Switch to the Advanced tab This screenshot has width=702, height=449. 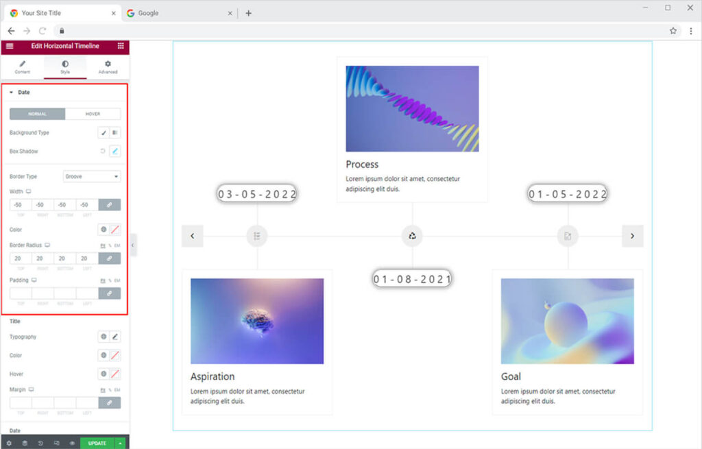point(108,66)
